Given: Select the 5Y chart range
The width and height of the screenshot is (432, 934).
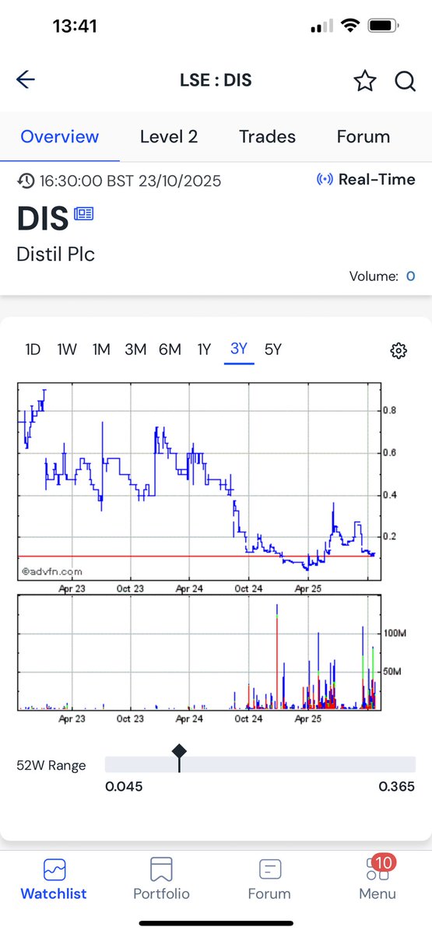Looking at the screenshot, I should [272, 349].
